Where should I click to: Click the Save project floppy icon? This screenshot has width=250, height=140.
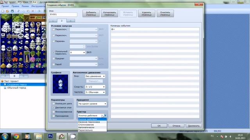(12, 11)
